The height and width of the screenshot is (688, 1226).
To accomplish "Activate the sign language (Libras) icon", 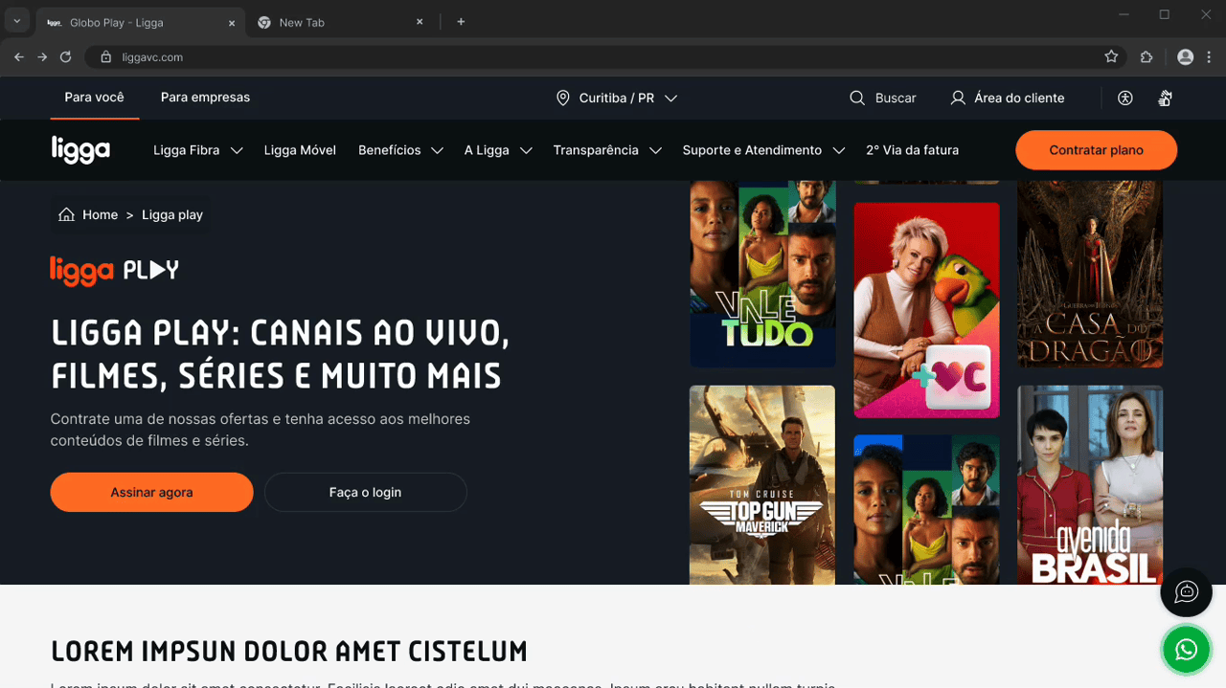I will [x=1166, y=98].
